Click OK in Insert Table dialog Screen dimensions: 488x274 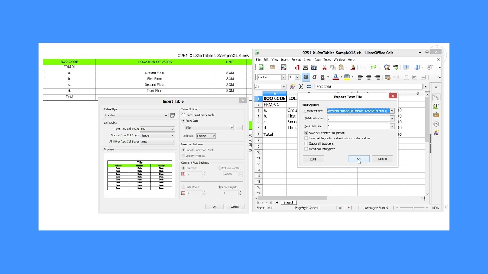coord(215,207)
